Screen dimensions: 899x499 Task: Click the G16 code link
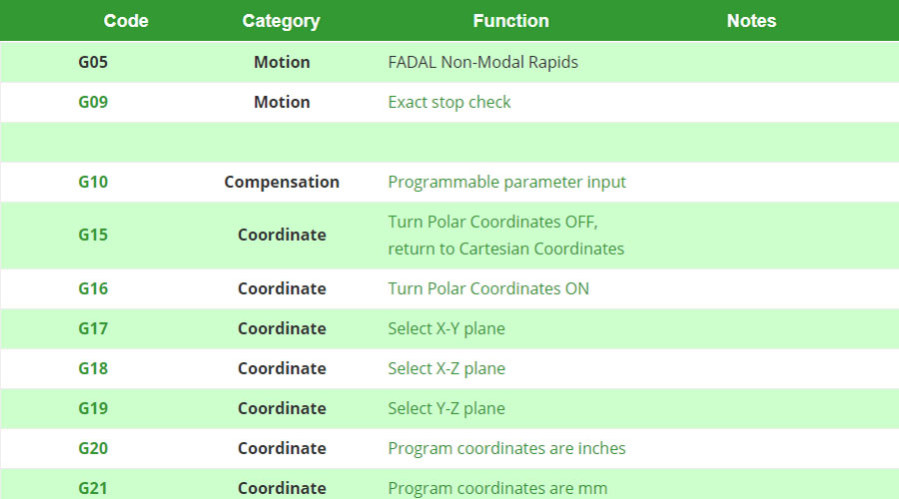coord(93,288)
